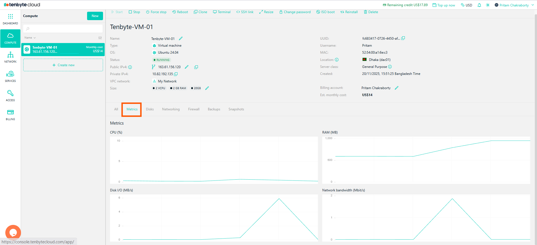Copy the UUID value
537x245 pixels.
click(403, 38)
